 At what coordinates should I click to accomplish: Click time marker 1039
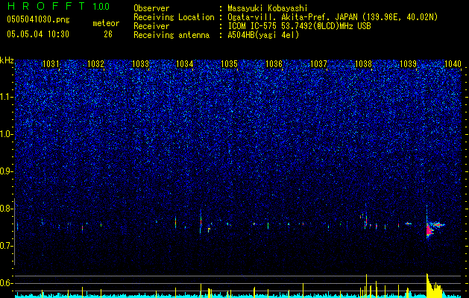[408, 63]
